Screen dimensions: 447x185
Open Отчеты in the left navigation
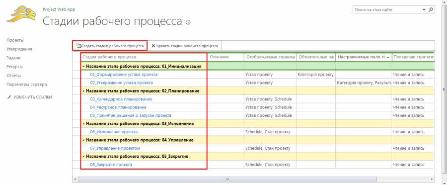tap(14, 76)
